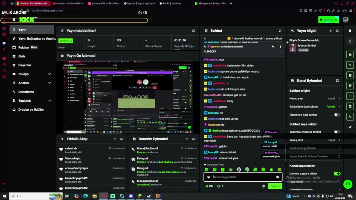The width and height of the screenshot is (356, 200).
Task: Send chat message with Gönder button
Action: [275, 186]
